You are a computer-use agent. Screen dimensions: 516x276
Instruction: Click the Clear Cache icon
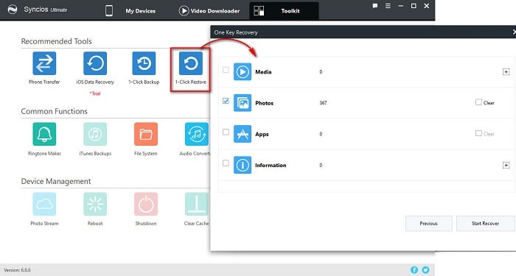click(x=197, y=204)
